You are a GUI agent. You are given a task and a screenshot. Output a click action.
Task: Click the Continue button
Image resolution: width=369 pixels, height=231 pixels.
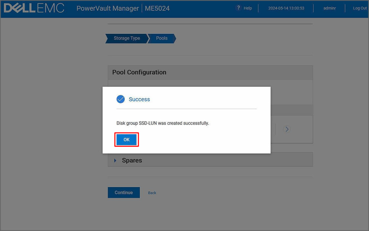[124, 192]
